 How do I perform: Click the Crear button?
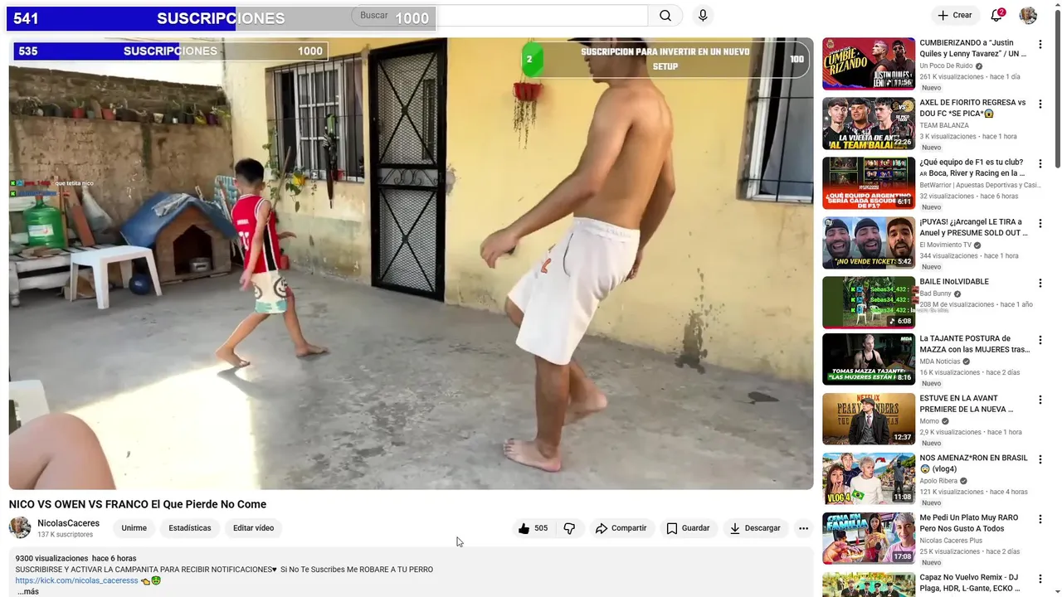[x=954, y=16]
